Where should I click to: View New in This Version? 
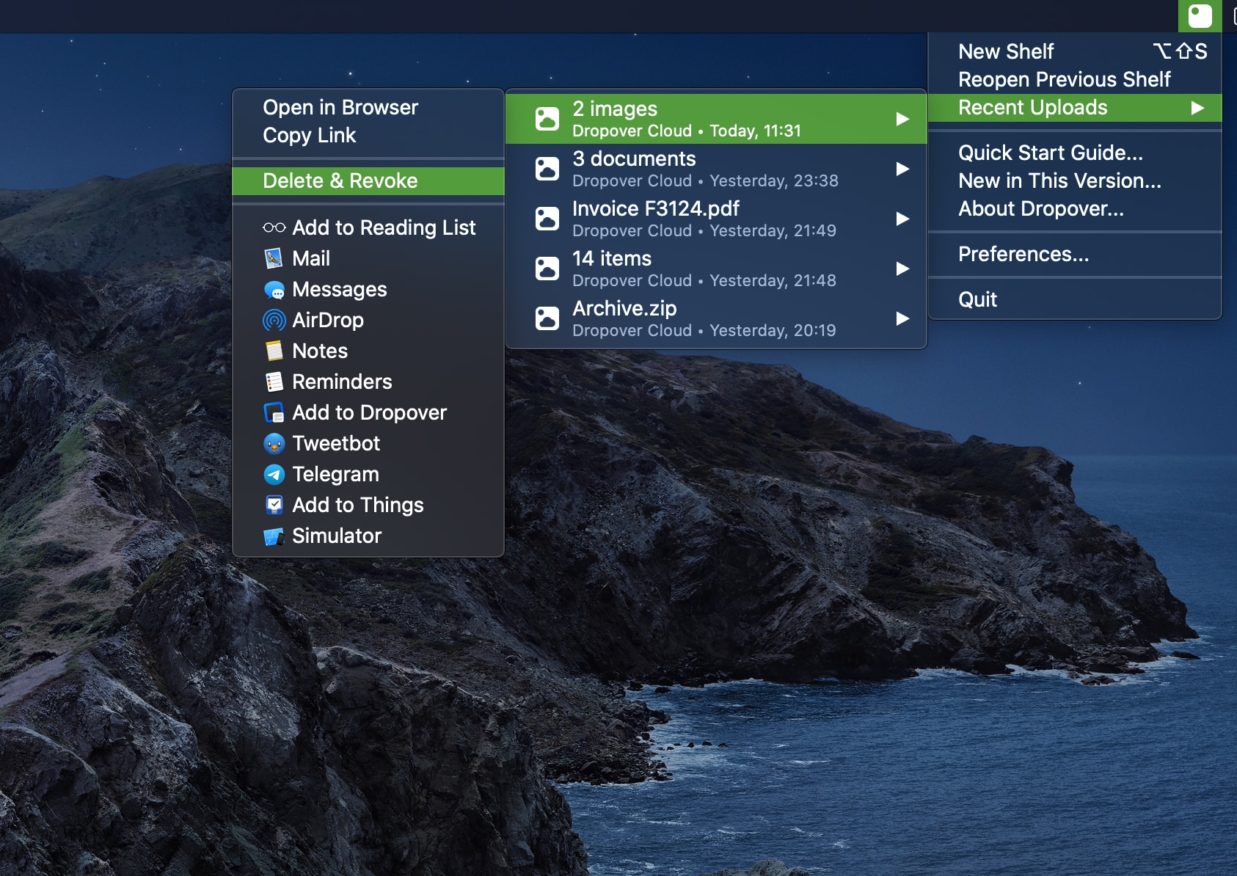(x=1075, y=180)
